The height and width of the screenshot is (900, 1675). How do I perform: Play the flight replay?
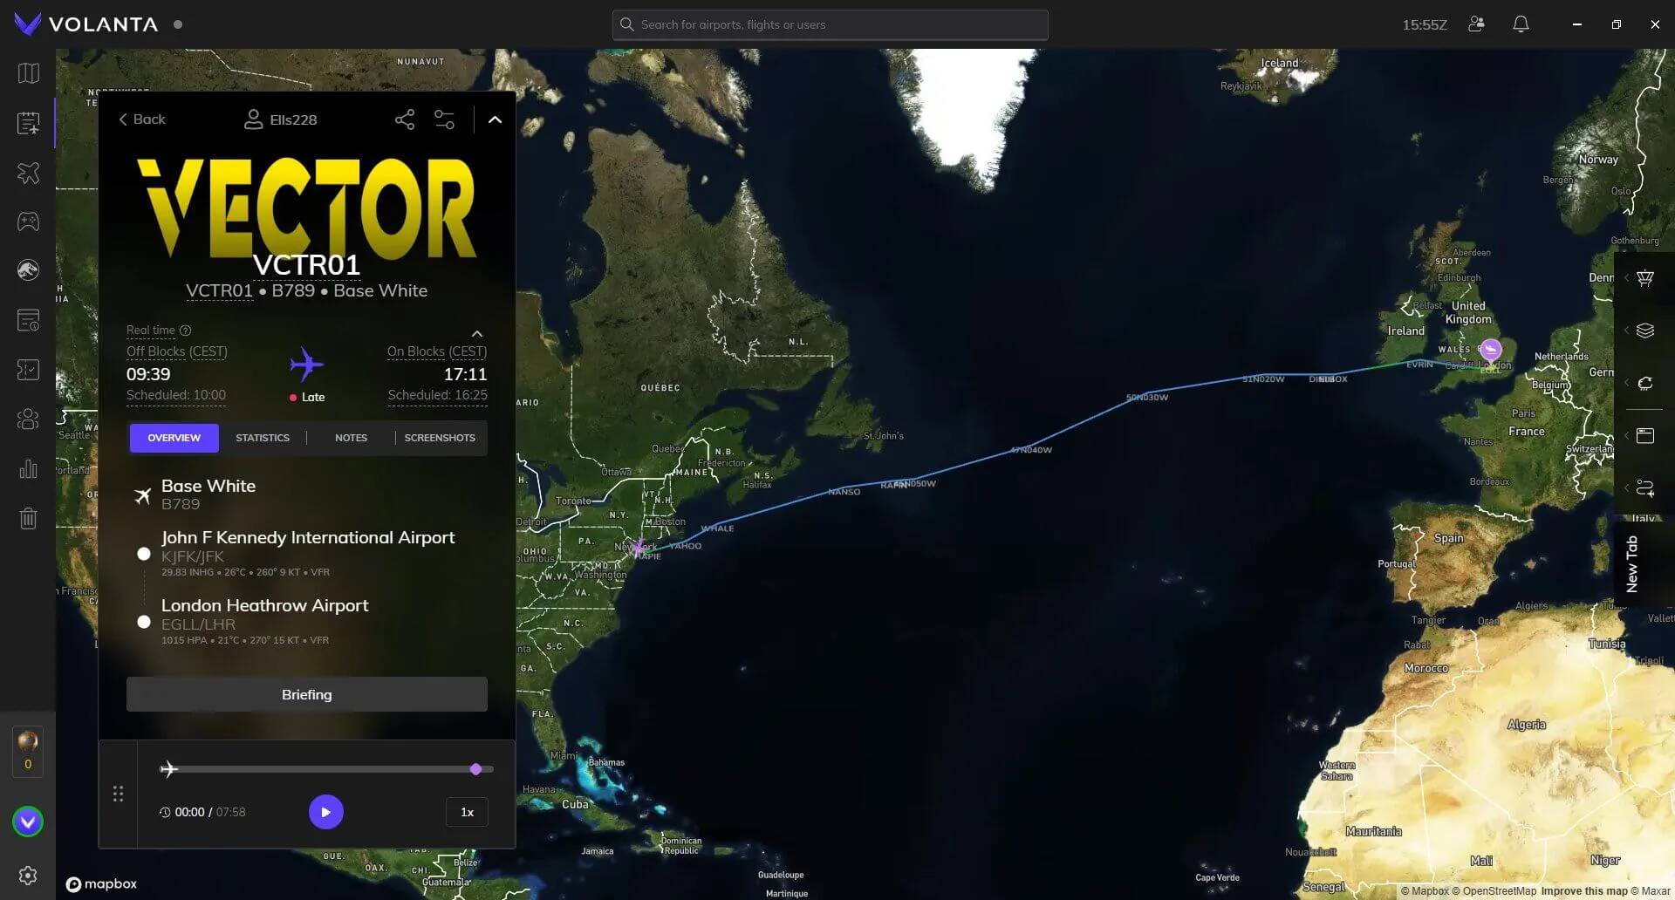(326, 812)
